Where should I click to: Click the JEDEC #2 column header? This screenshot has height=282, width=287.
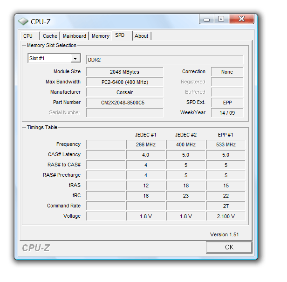click(x=186, y=135)
